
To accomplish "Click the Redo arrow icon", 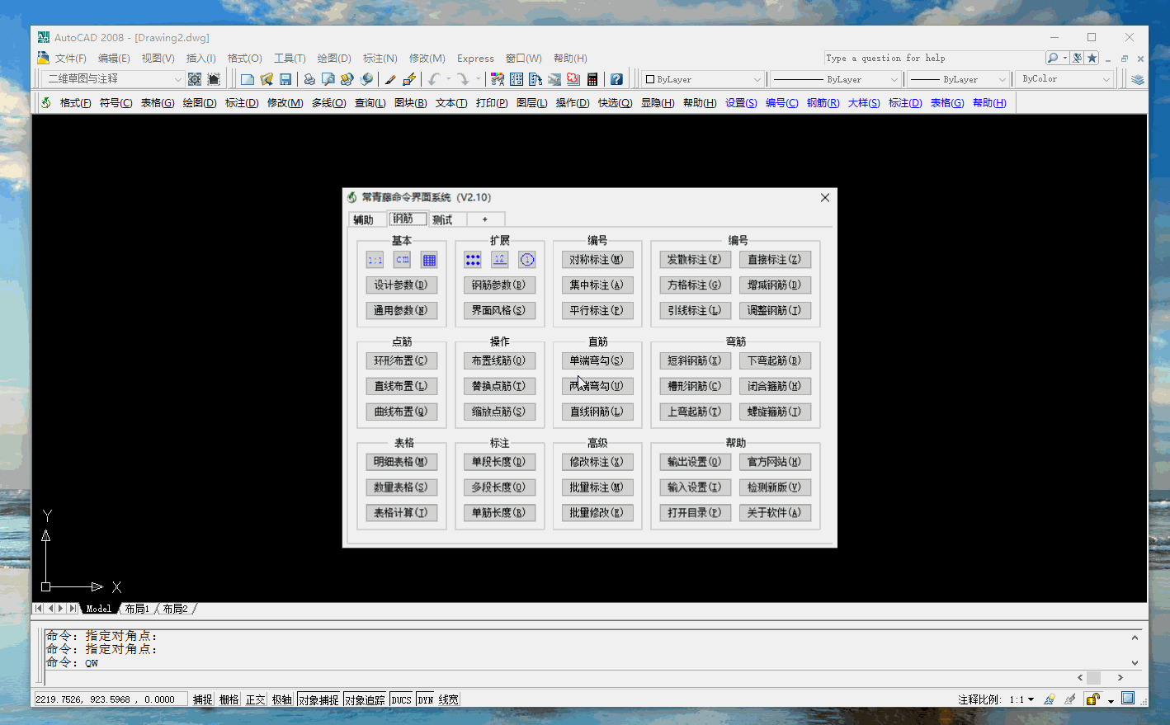I will point(463,79).
